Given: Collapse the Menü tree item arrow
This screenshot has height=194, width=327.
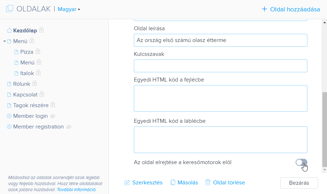Looking at the screenshot, I should pos(5,41).
